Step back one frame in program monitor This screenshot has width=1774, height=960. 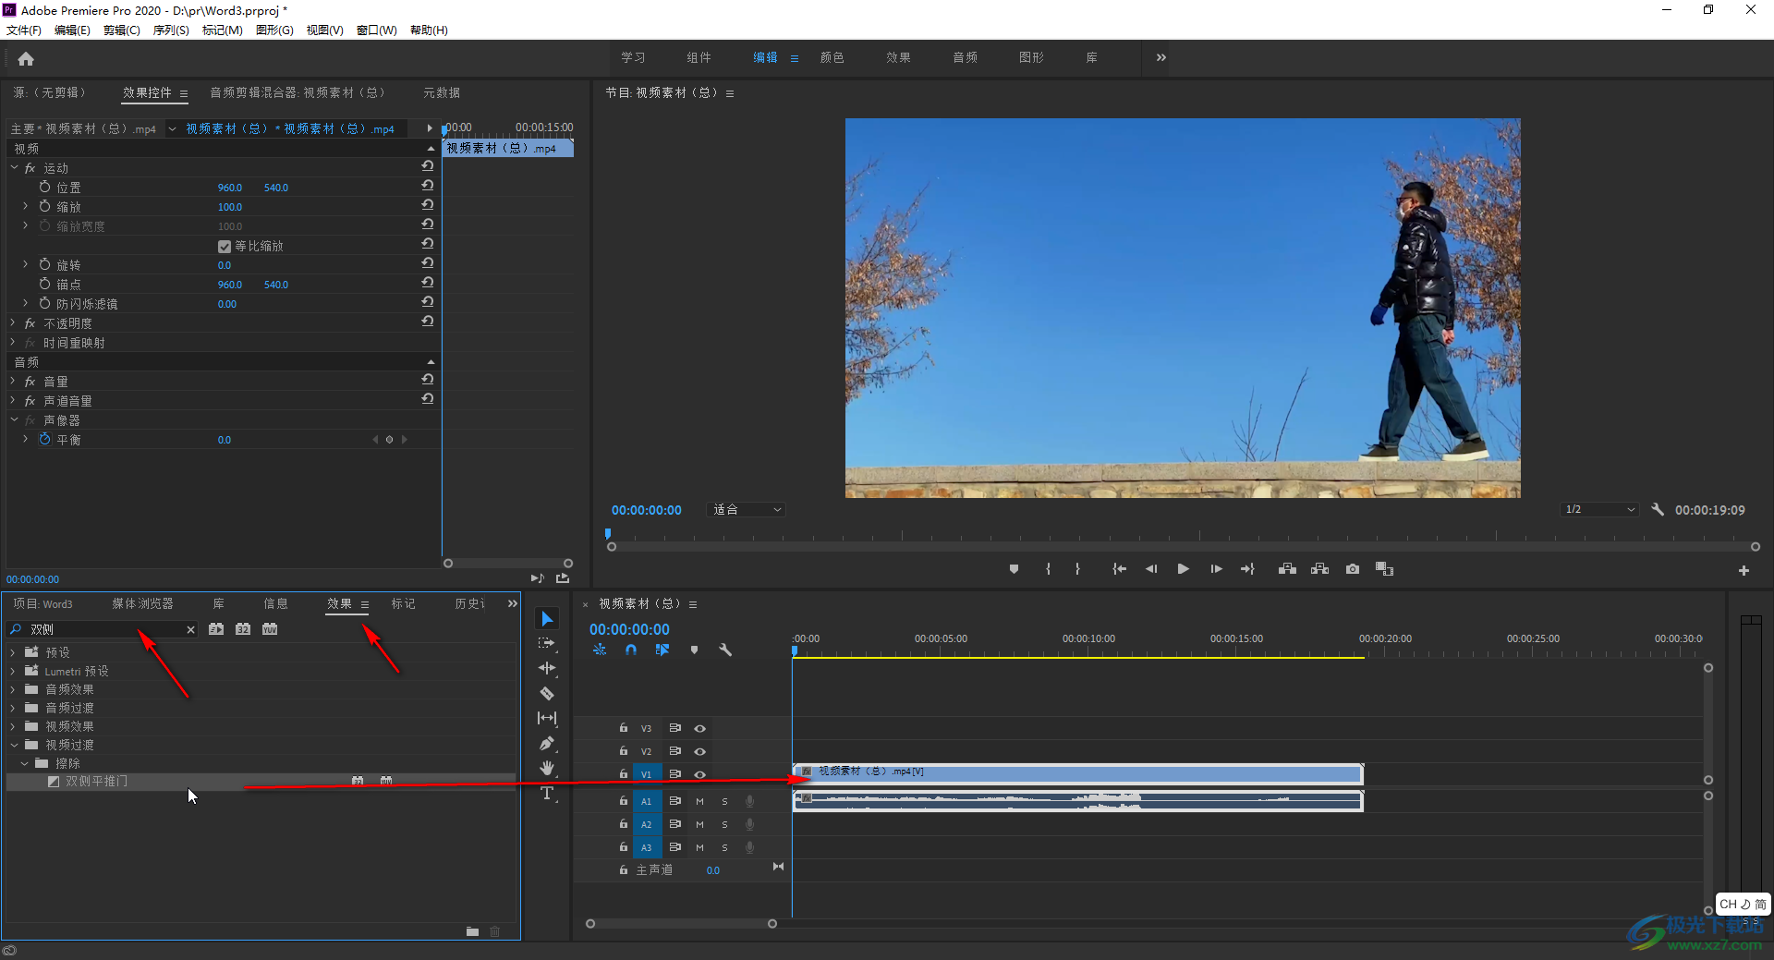tap(1151, 569)
